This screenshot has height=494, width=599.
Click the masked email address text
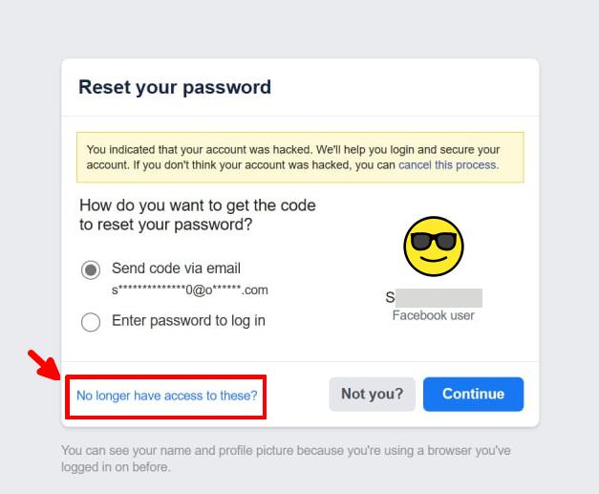pyautogui.click(x=190, y=290)
